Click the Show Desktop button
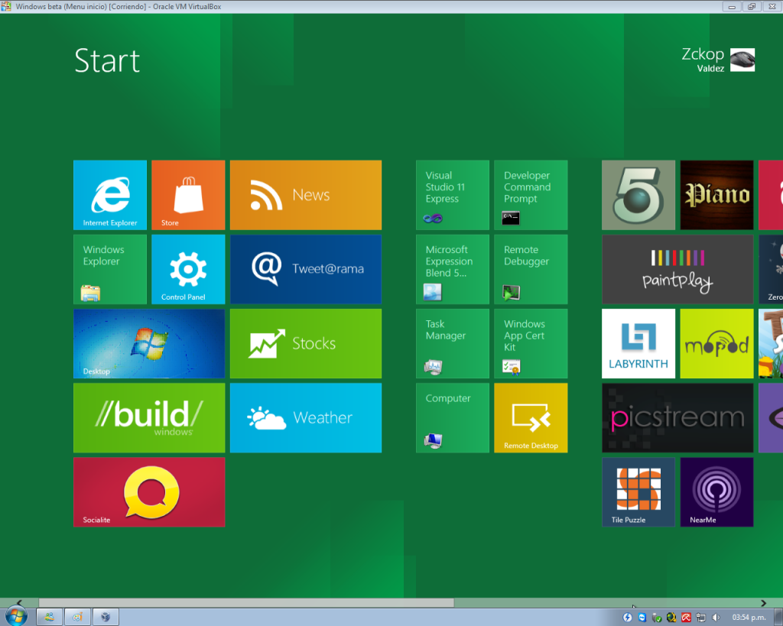Image resolution: width=783 pixels, height=626 pixels. pos(778,617)
